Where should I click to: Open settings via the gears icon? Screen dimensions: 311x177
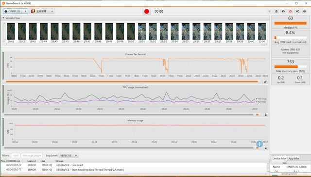click(x=297, y=12)
